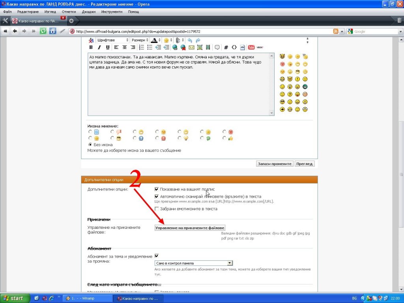
Task: Click 'Запази промените' button
Action: click(x=275, y=164)
